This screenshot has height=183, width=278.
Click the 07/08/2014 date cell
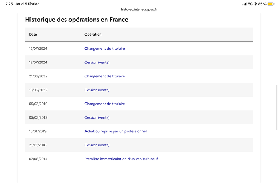38,159
